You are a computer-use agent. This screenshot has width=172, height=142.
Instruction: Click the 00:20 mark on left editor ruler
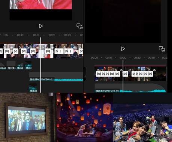52,35
